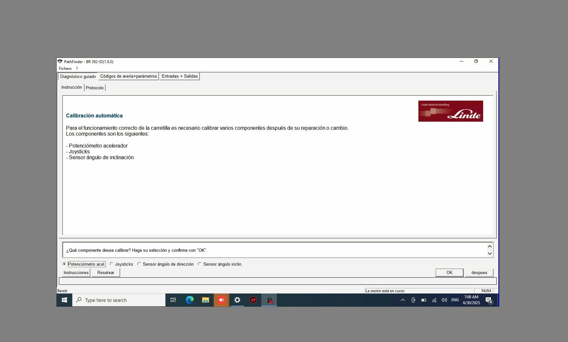Open the Fichero menu

tap(65, 69)
